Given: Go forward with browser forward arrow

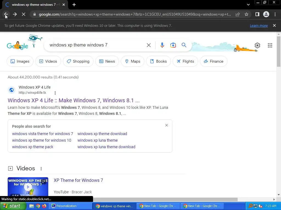Looking at the screenshot, I should [15, 14].
